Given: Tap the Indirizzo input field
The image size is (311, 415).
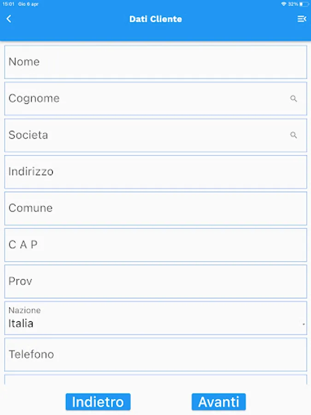Looking at the screenshot, I should coord(155,172).
